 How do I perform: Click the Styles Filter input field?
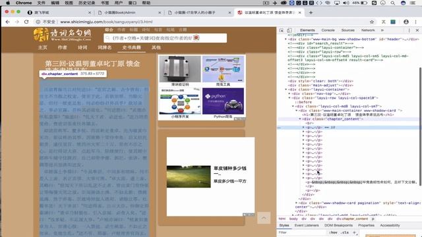click(301, 232)
